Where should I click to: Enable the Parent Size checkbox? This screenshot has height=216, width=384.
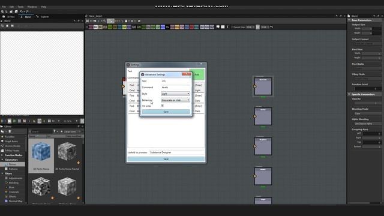pyautogui.click(x=233, y=27)
